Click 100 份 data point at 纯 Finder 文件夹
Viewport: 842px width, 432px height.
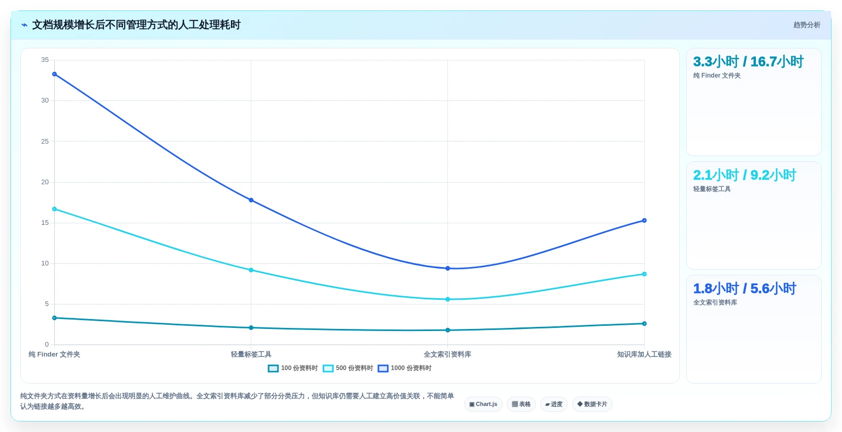coord(54,318)
